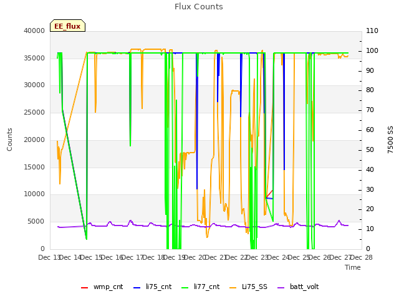Click the orange Li75_SS legend swatch
The height and width of the screenshot is (299, 399).
pos(233,288)
